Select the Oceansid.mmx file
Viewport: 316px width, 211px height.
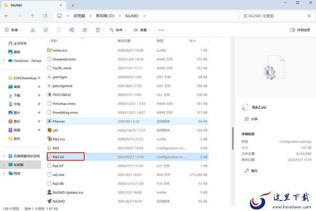[127, 59]
